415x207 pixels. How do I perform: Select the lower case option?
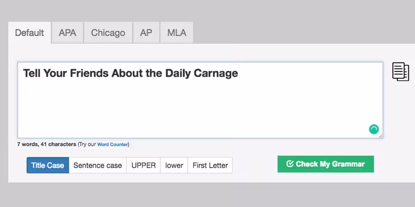click(174, 166)
